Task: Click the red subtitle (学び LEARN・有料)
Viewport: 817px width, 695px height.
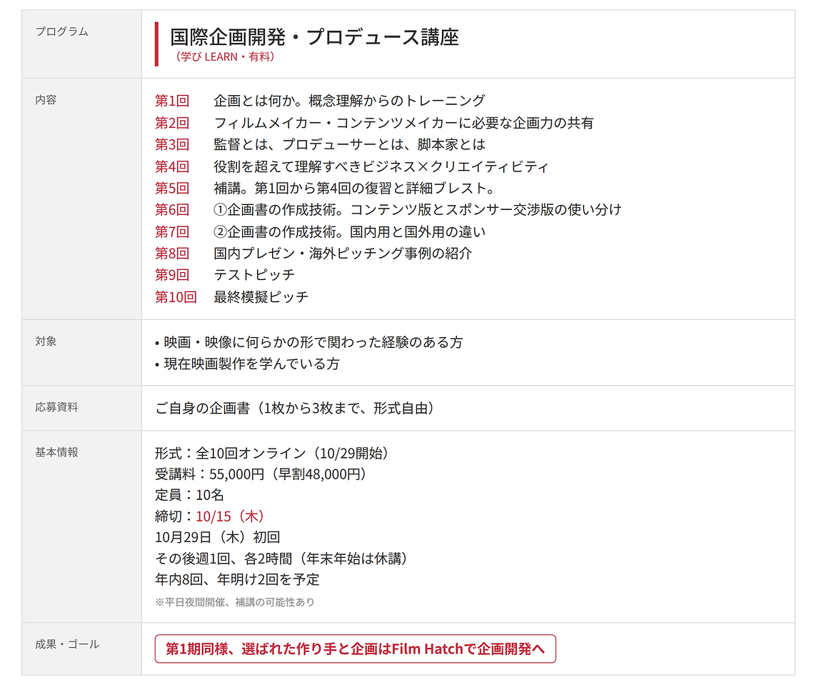Action: [224, 57]
